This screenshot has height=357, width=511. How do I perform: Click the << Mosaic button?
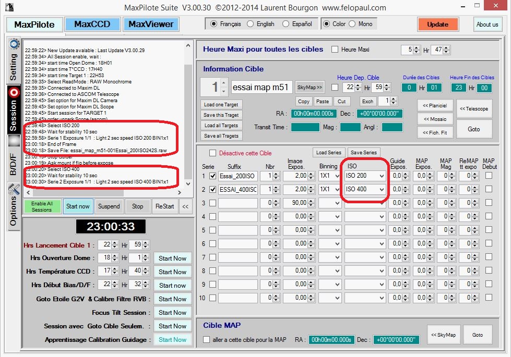435,119
